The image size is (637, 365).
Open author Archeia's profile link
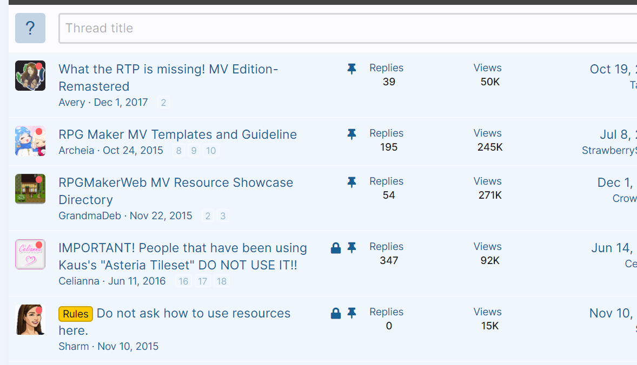pos(76,151)
